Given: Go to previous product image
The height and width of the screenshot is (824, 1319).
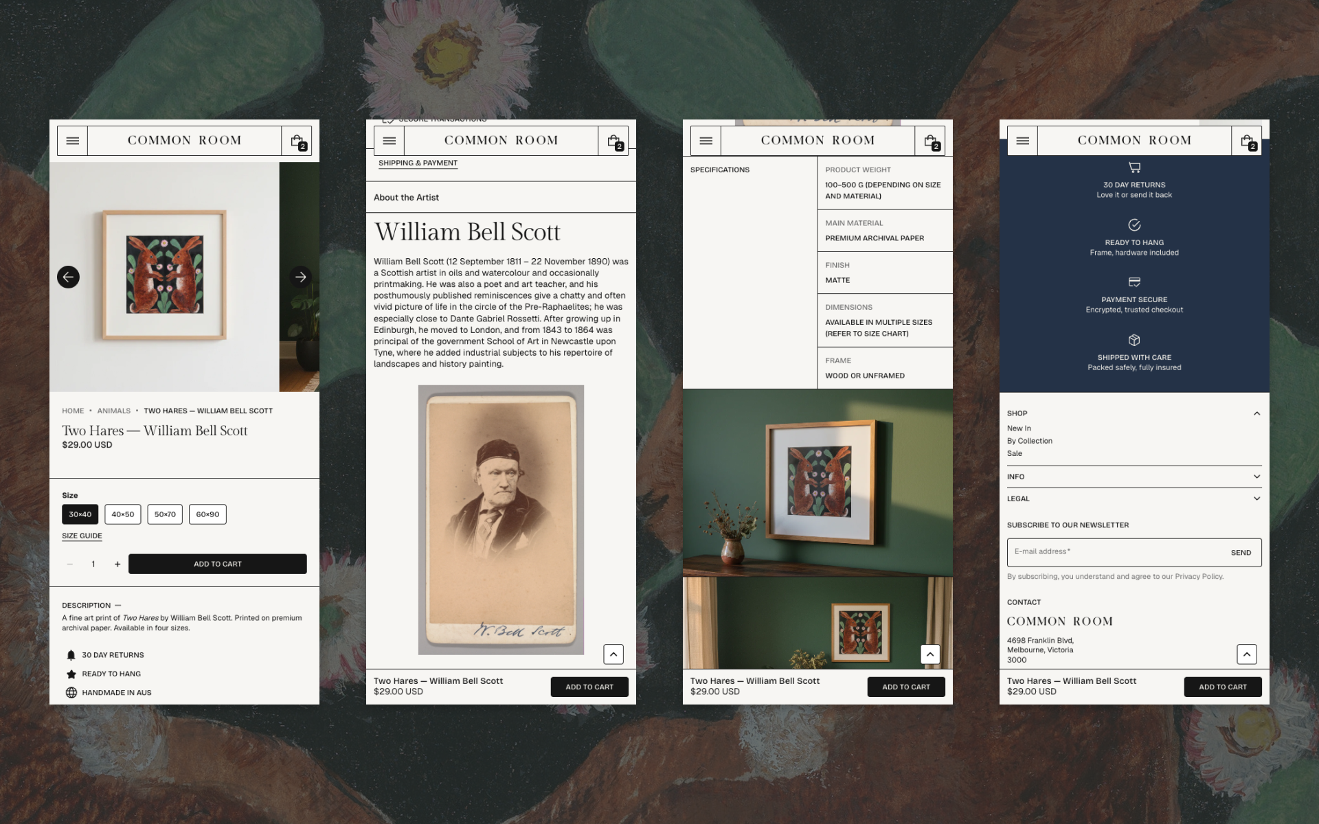Looking at the screenshot, I should click(x=68, y=277).
